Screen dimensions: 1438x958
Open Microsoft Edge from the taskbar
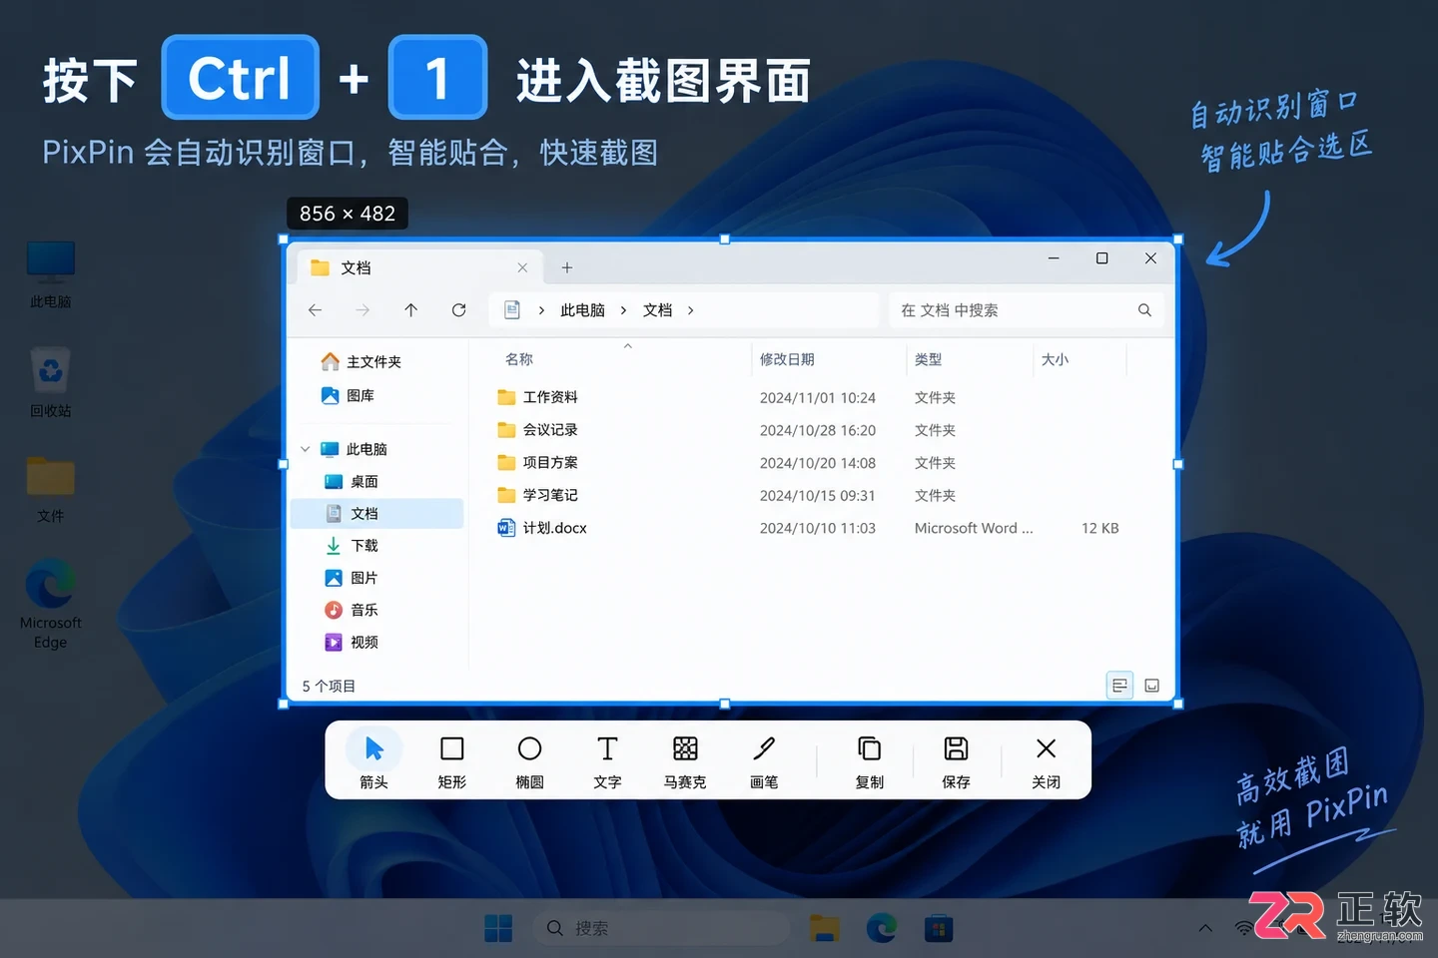[x=881, y=928]
